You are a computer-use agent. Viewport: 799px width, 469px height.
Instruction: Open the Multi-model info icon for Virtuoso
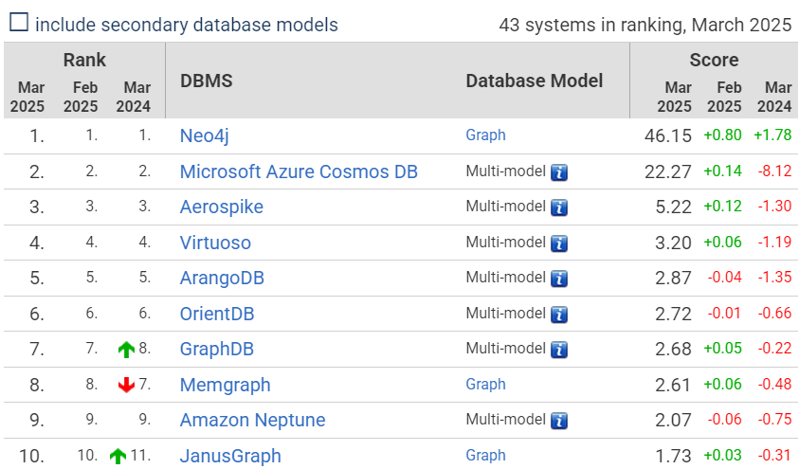(559, 244)
